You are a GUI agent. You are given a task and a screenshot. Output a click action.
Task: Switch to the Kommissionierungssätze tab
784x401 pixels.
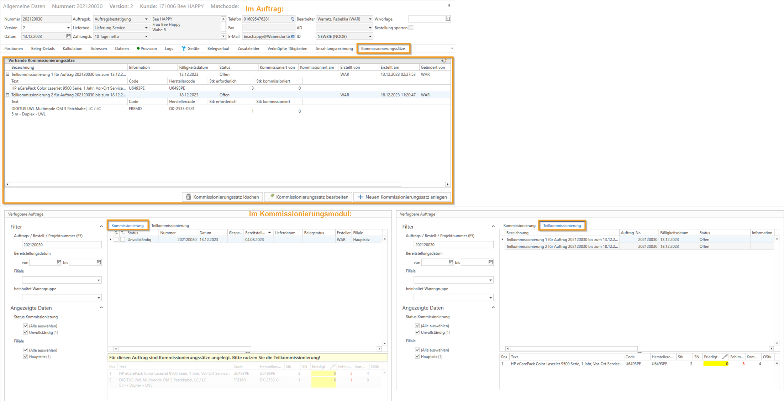383,49
